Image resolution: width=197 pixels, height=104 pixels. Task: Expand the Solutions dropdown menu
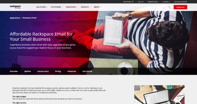42,7
